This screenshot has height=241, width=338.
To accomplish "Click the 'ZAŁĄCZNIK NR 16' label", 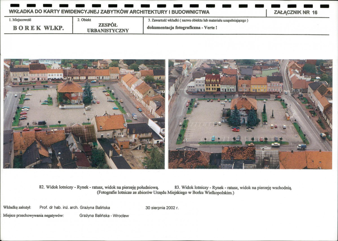I will pyautogui.click(x=295, y=12).
